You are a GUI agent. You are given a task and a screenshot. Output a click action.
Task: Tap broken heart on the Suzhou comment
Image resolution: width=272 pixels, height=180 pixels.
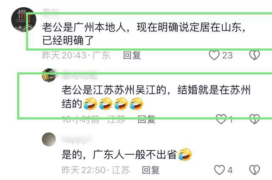click(x=255, y=119)
